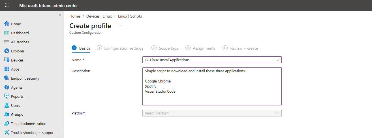Viewport: 372px width, 138px height.
Task: Open the app launcher waffle icon
Action: click(x=7, y=5)
